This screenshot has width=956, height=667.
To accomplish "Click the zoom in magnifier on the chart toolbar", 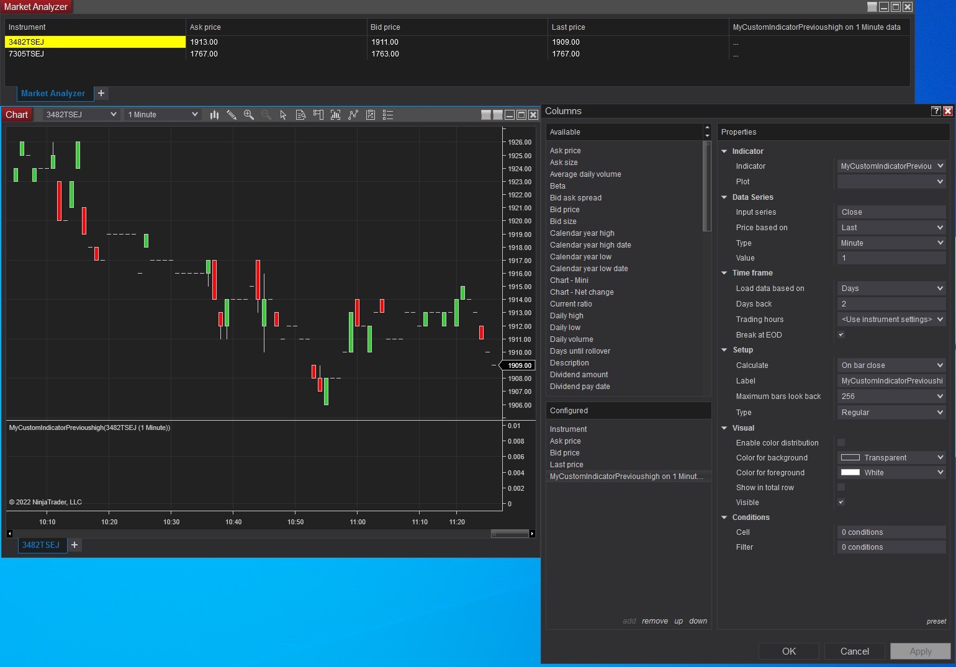I will (x=249, y=115).
